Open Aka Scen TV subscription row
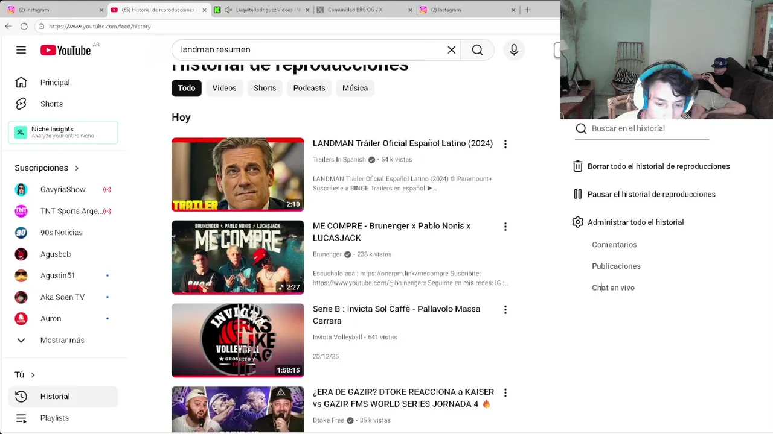Screen dimensions: 773x434 [x=63, y=297]
